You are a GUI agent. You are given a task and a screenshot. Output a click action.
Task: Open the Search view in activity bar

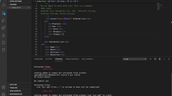click(3, 5)
